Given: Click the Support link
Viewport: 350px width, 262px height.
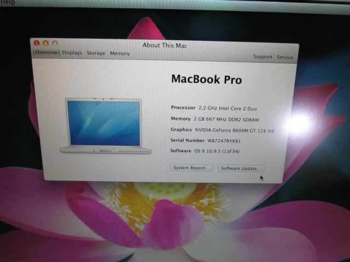Looking at the screenshot, I should coord(262,57).
